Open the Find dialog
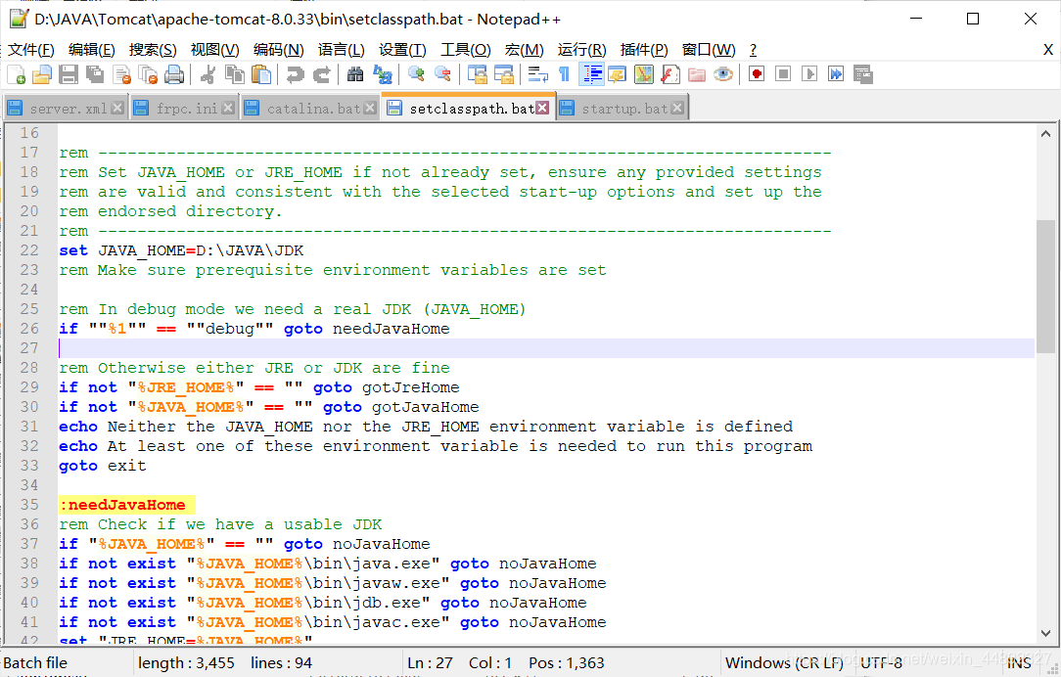This screenshot has width=1061, height=677. (357, 73)
